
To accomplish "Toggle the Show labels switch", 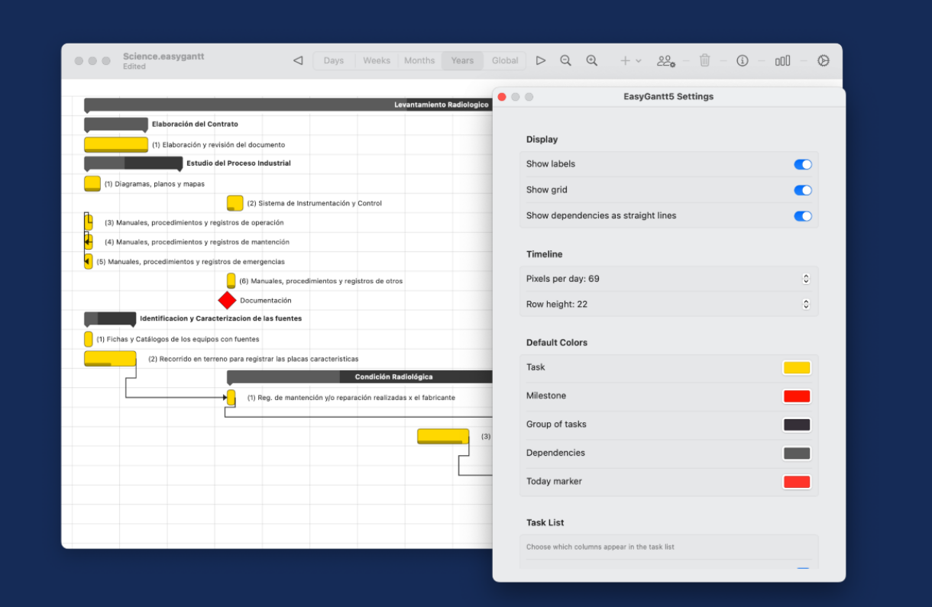I will pyautogui.click(x=802, y=164).
